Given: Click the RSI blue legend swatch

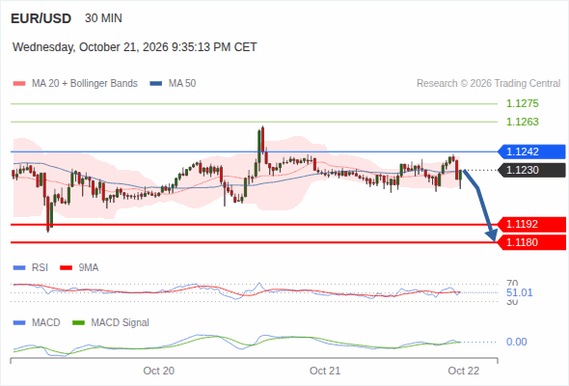Looking at the screenshot, I should click(x=19, y=268).
